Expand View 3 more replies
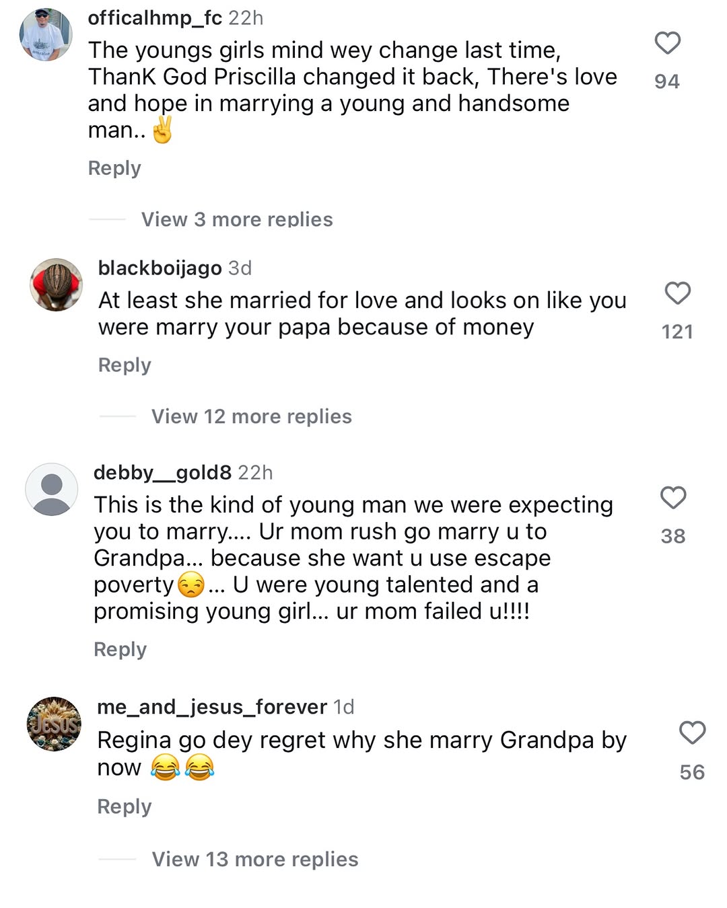The width and height of the screenshot is (727, 908). point(236,219)
